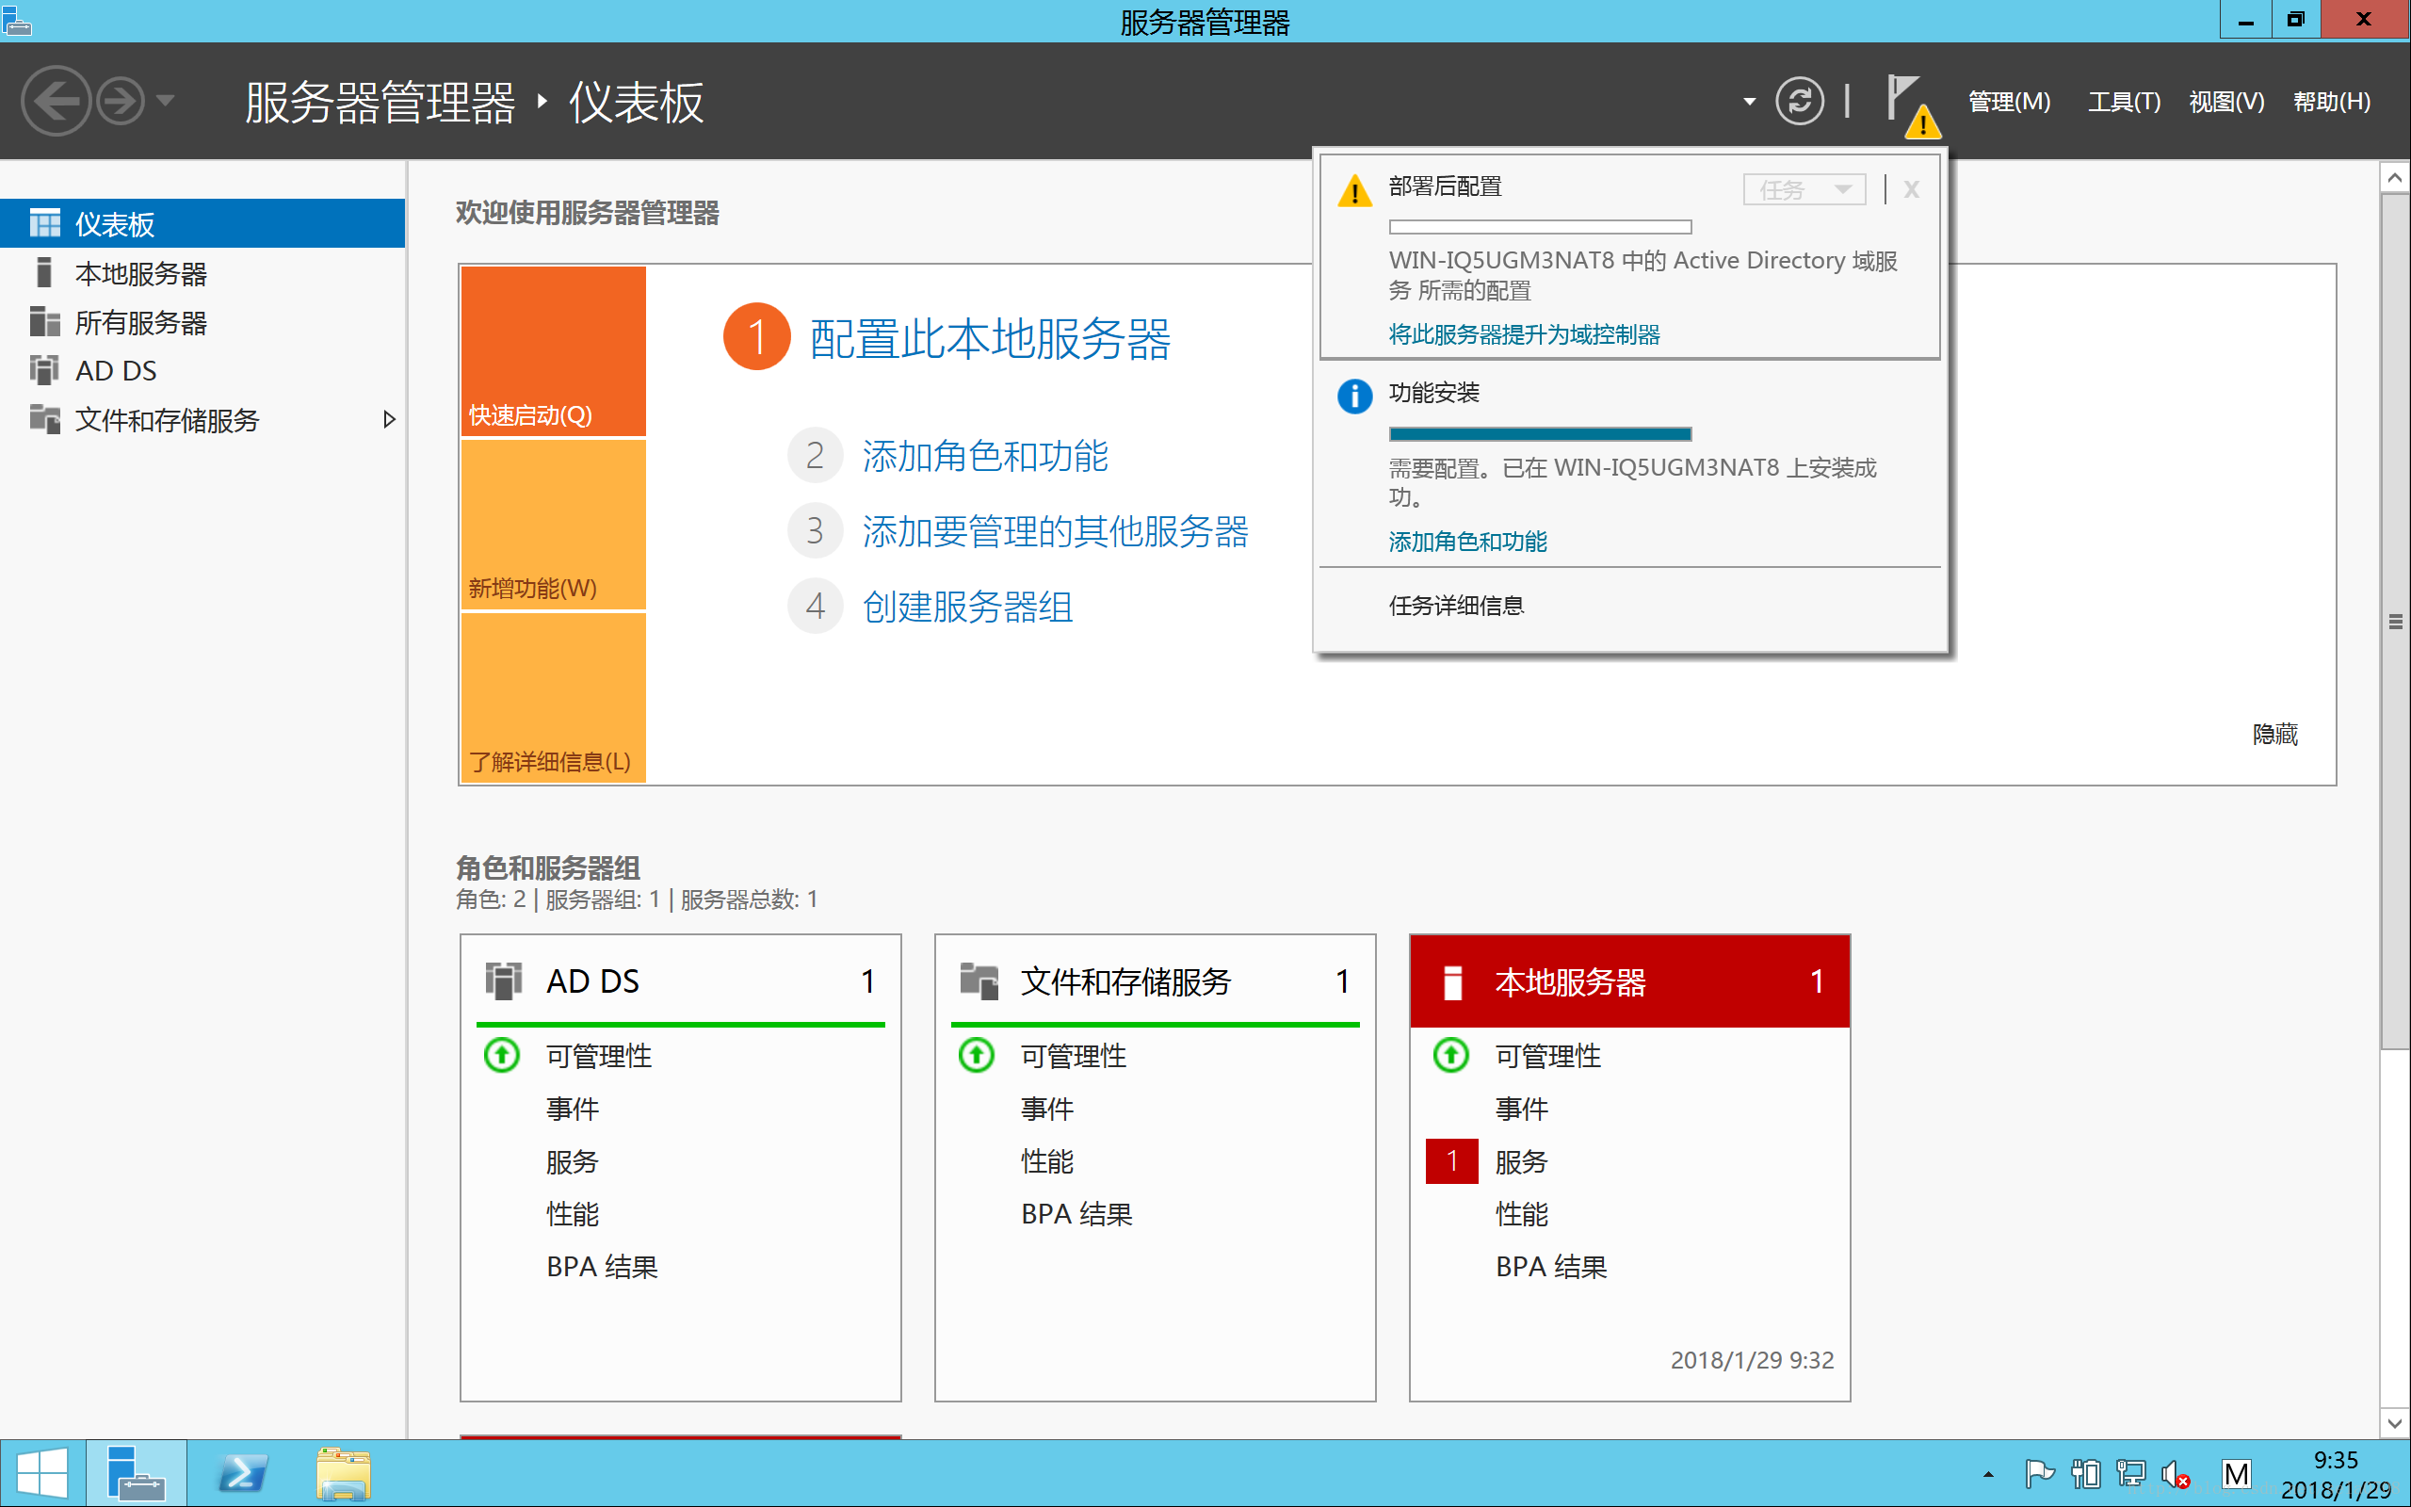2411x1507 pixels.
Task: Open 任务详细信息 in notification panel
Action: tap(1456, 605)
